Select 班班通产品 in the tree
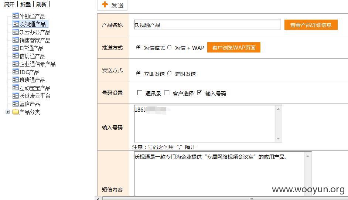The height and width of the screenshot is (200, 348). pyautogui.click(x=32, y=80)
